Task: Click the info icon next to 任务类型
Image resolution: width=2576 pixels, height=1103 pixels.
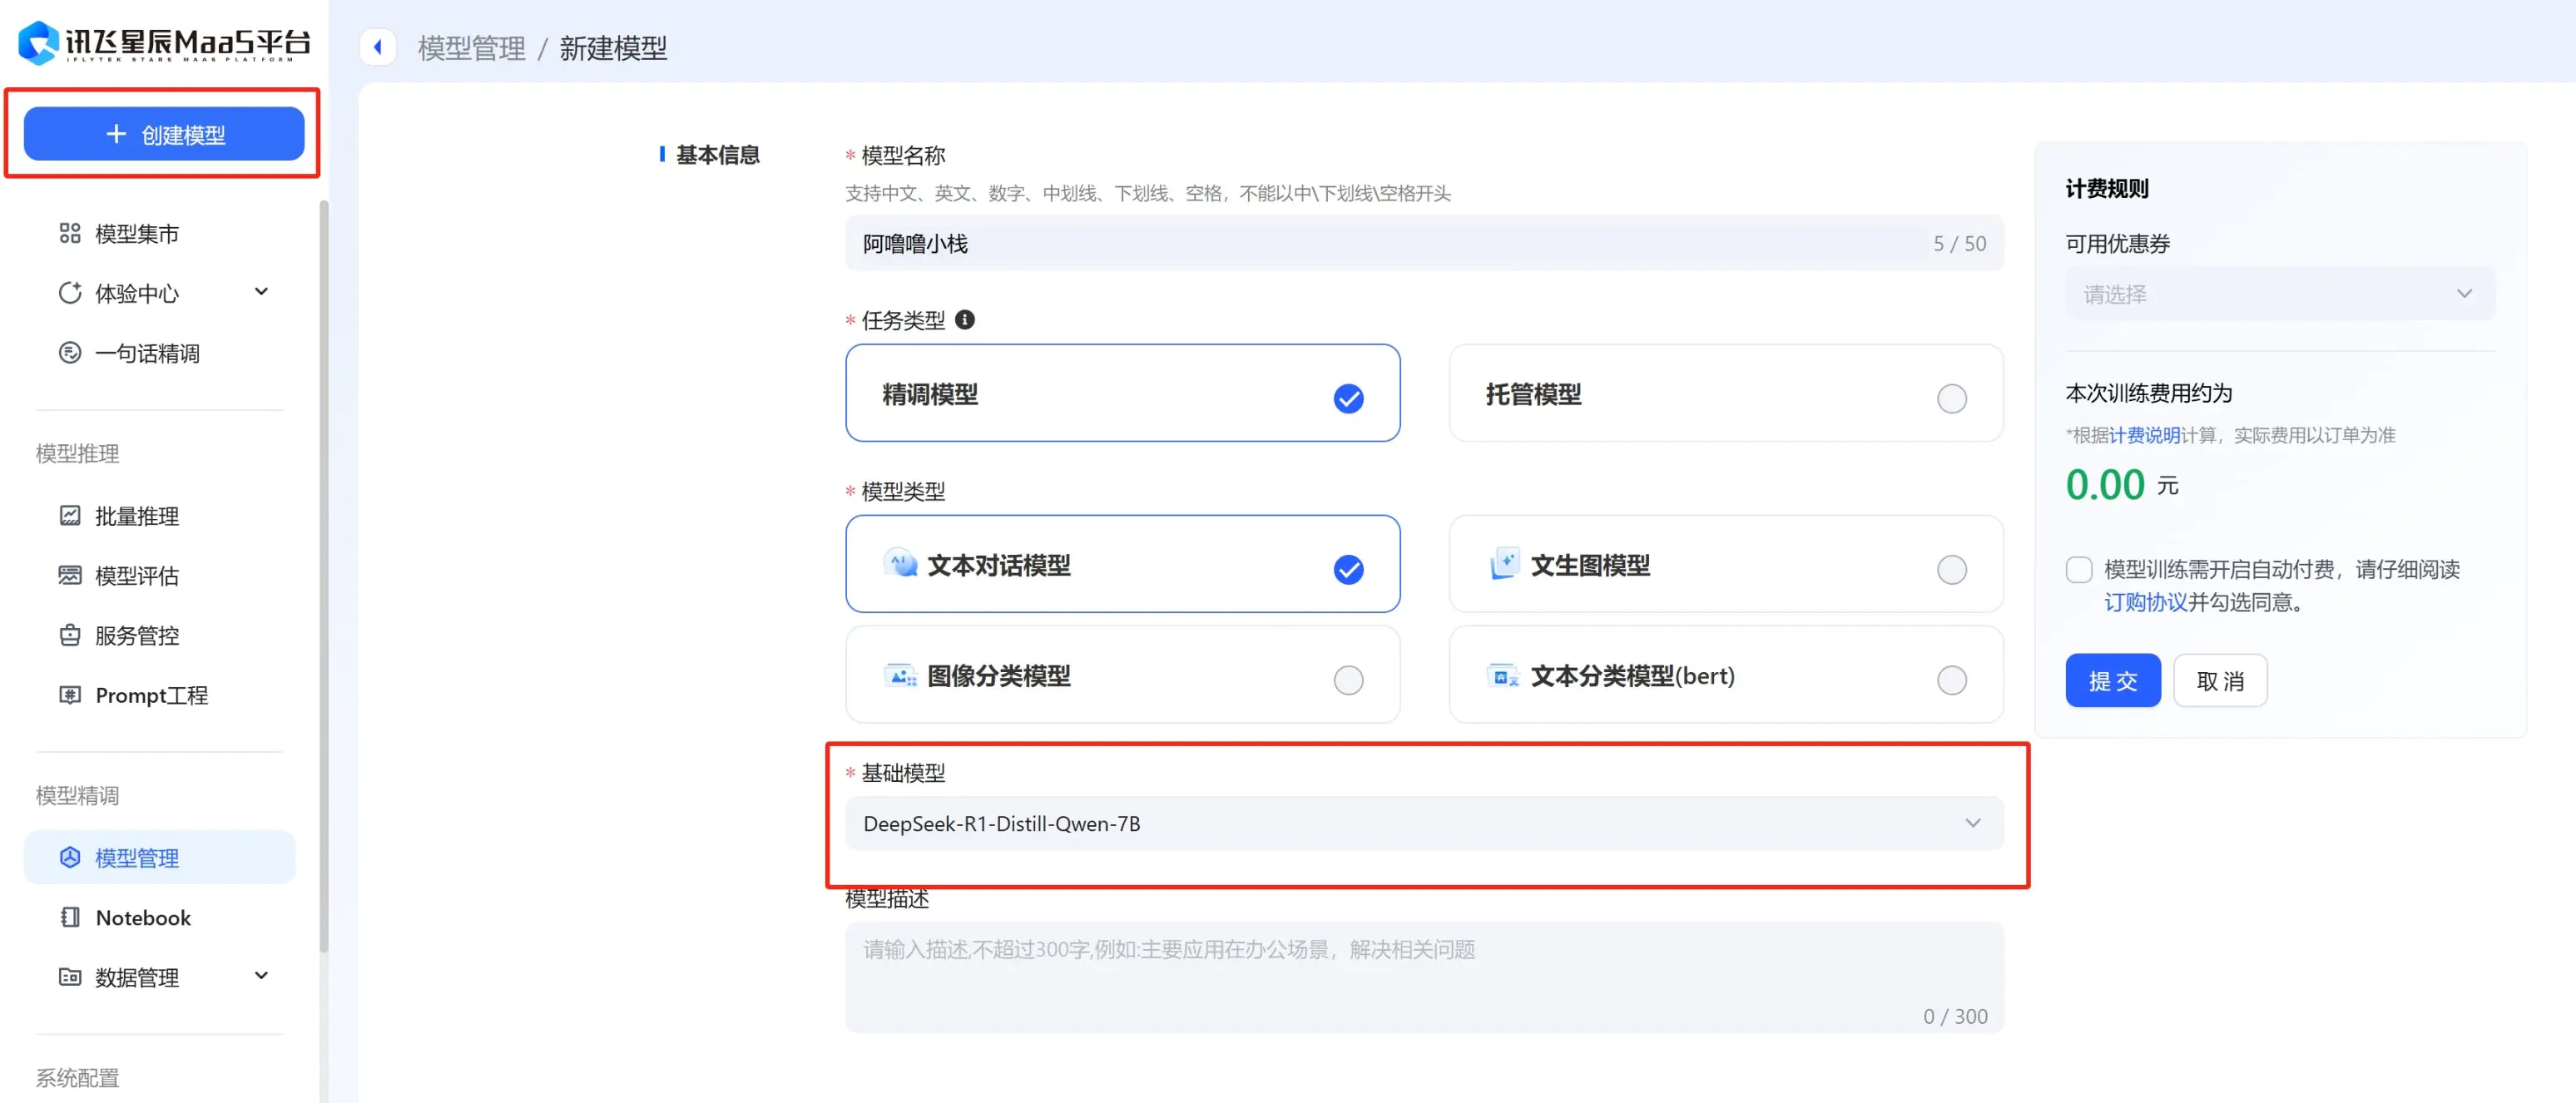Action: point(964,320)
